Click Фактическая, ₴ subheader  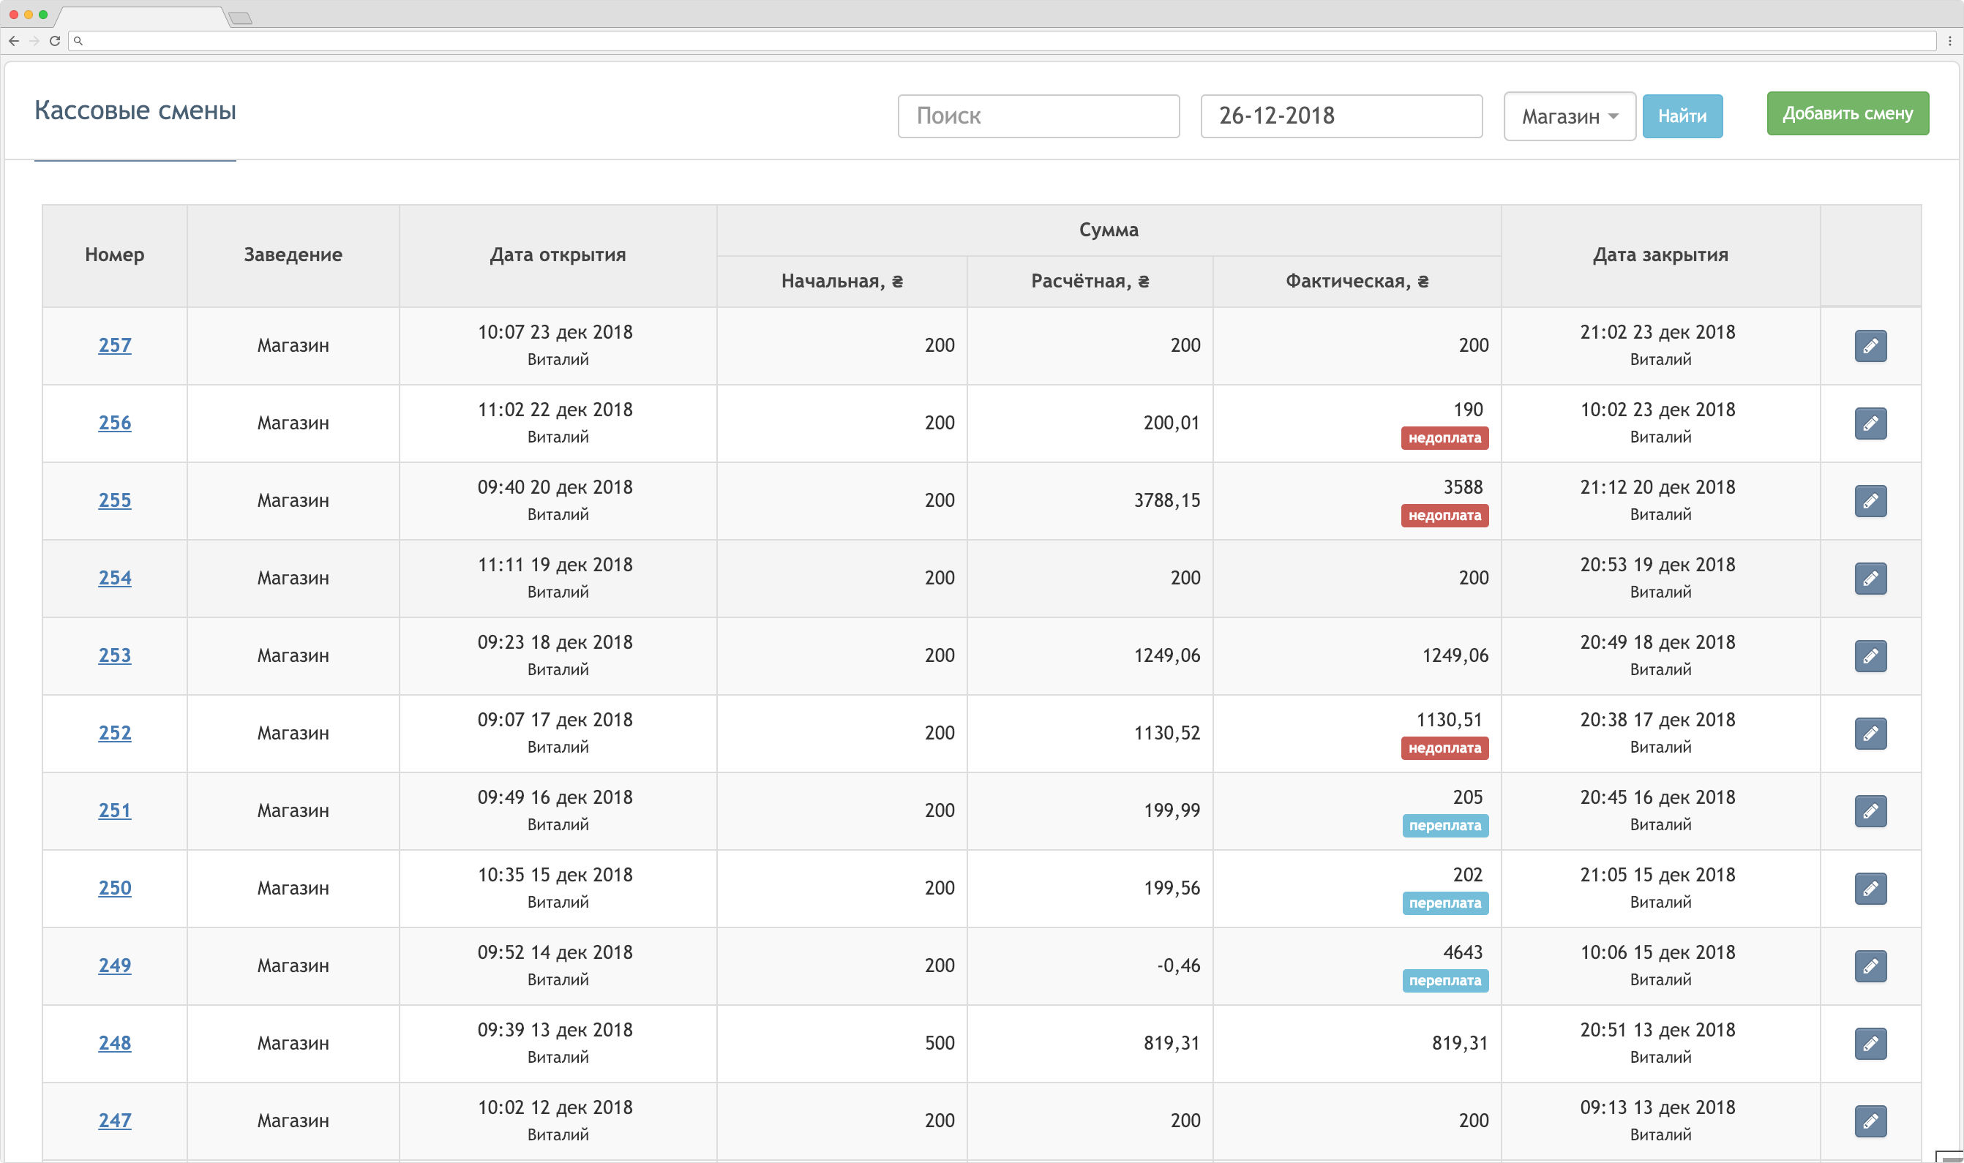point(1357,282)
